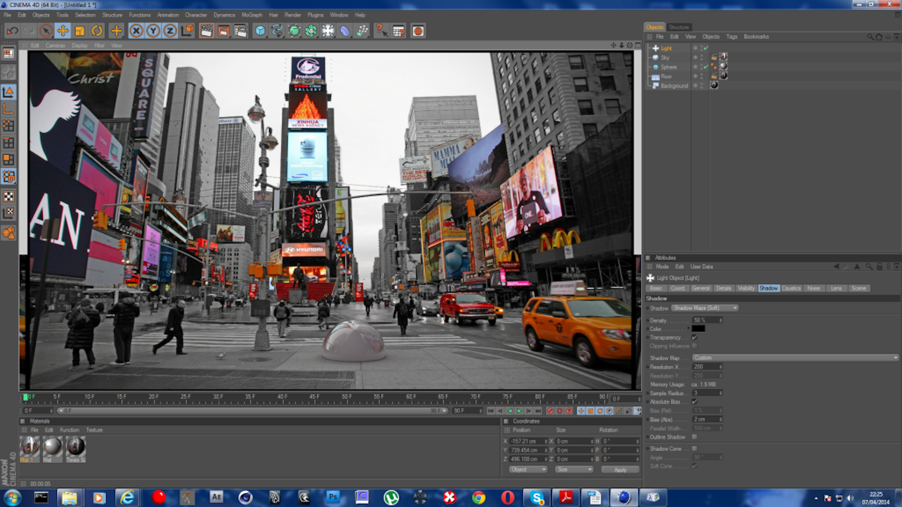Screen dimensions: 902x507
Task: Open the Shadow Map Custom dropdown
Action: pos(795,358)
